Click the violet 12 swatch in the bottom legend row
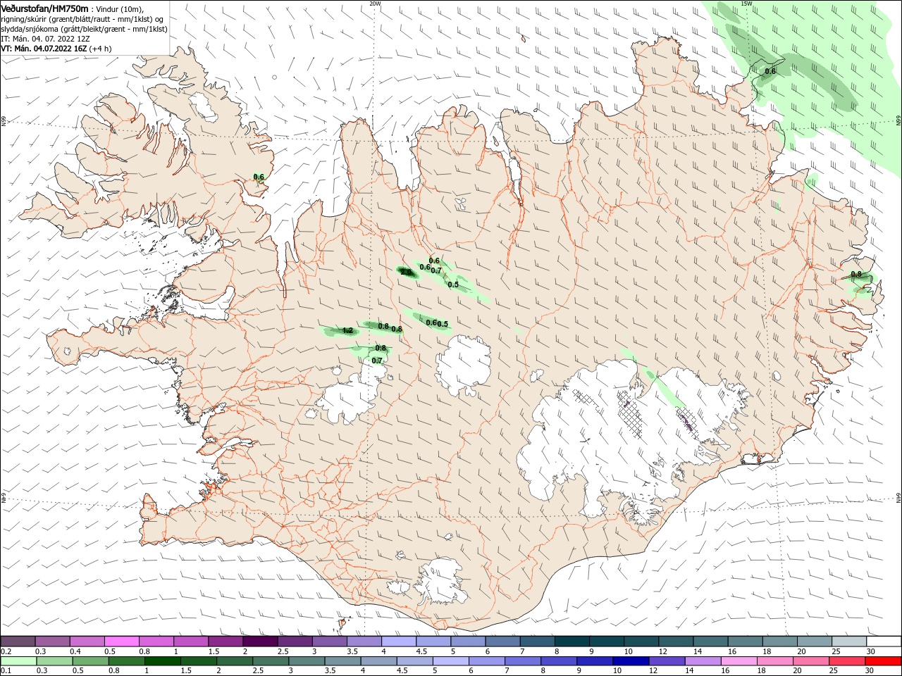 [666, 662]
